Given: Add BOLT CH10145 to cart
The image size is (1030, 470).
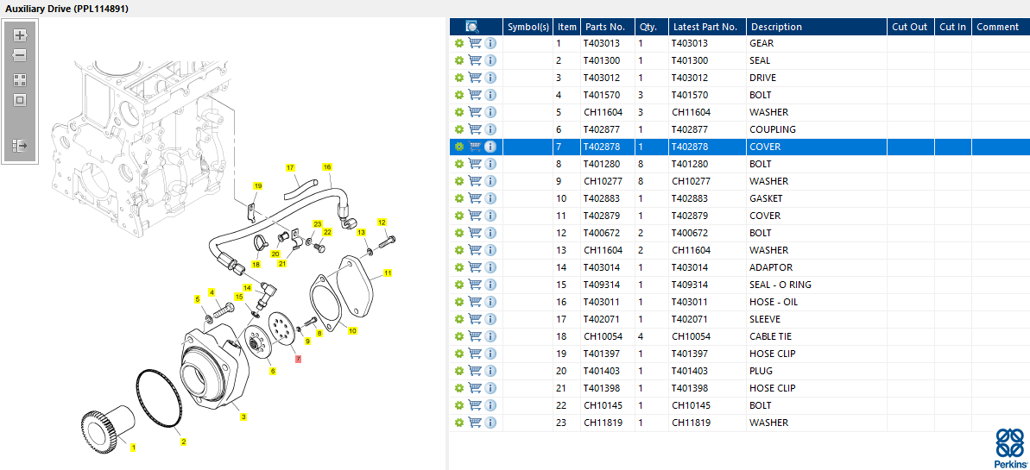Looking at the screenshot, I should coord(476,405).
